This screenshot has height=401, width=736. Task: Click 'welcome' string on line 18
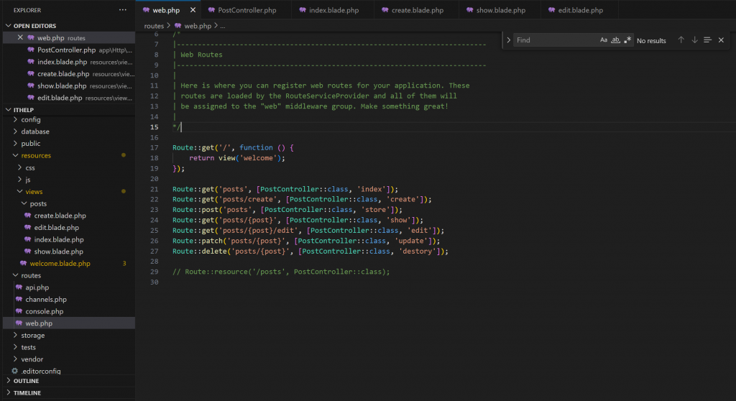258,158
